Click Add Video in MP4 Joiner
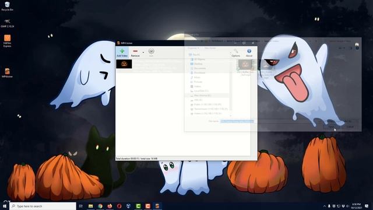The image size is (373, 210). [122, 52]
